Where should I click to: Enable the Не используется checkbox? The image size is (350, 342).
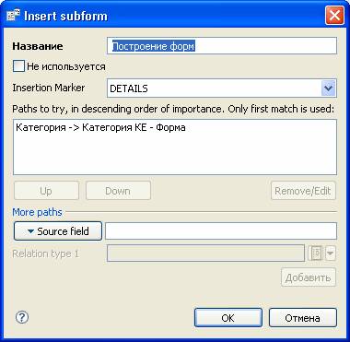point(18,66)
